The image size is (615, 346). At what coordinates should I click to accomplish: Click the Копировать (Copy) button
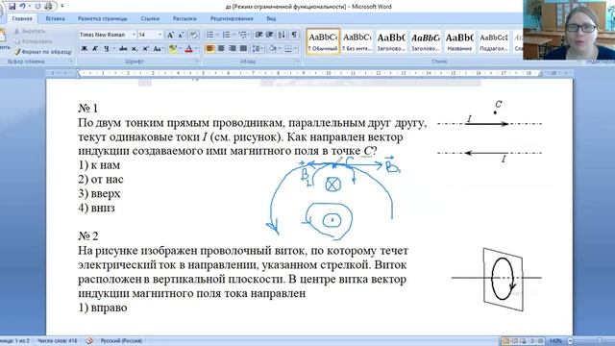33,41
